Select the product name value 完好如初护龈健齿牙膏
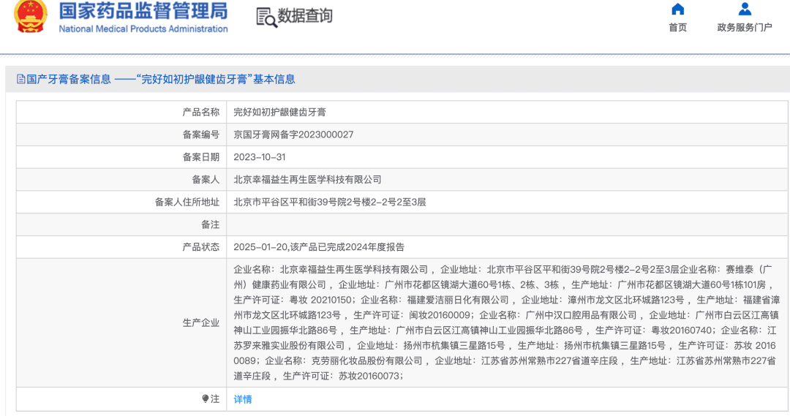 279,112
